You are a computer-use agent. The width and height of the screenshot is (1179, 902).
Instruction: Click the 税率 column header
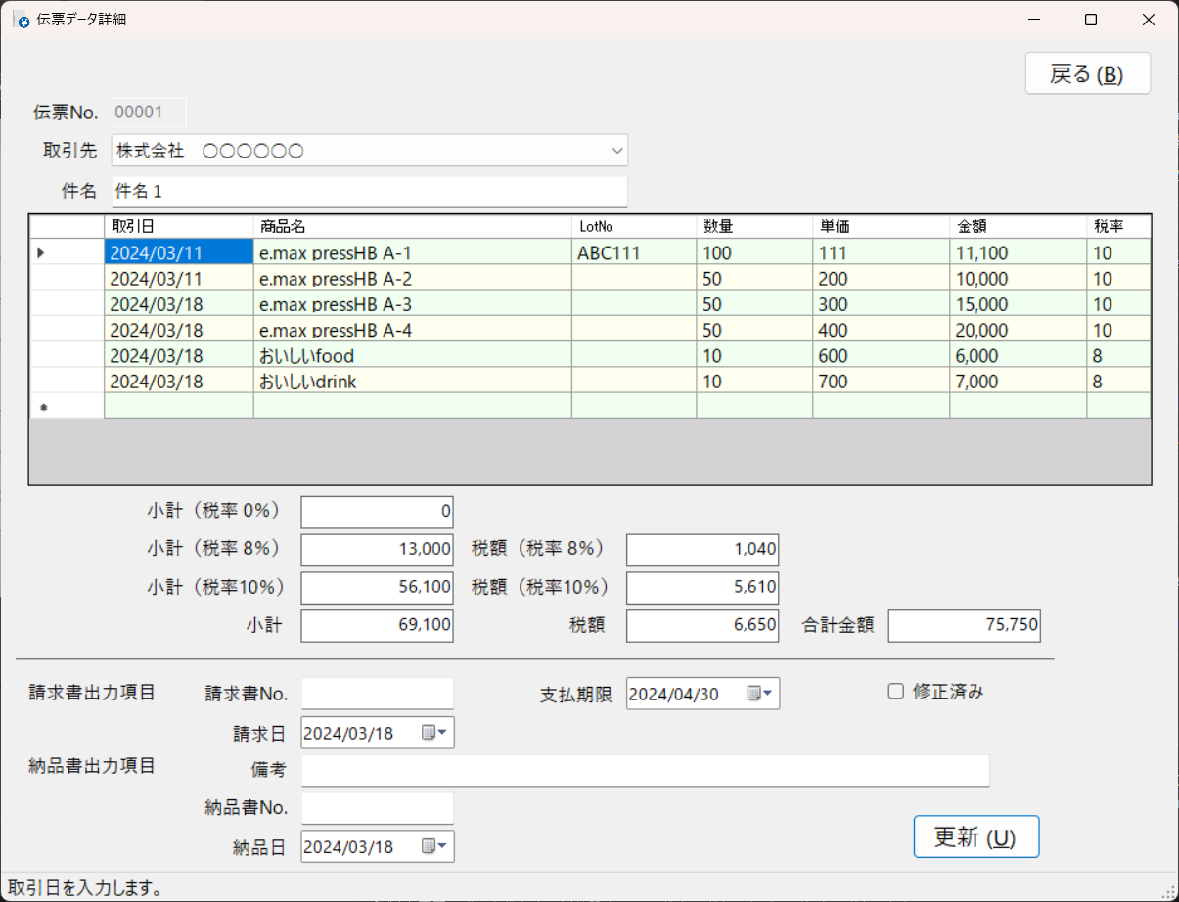(x=1118, y=227)
